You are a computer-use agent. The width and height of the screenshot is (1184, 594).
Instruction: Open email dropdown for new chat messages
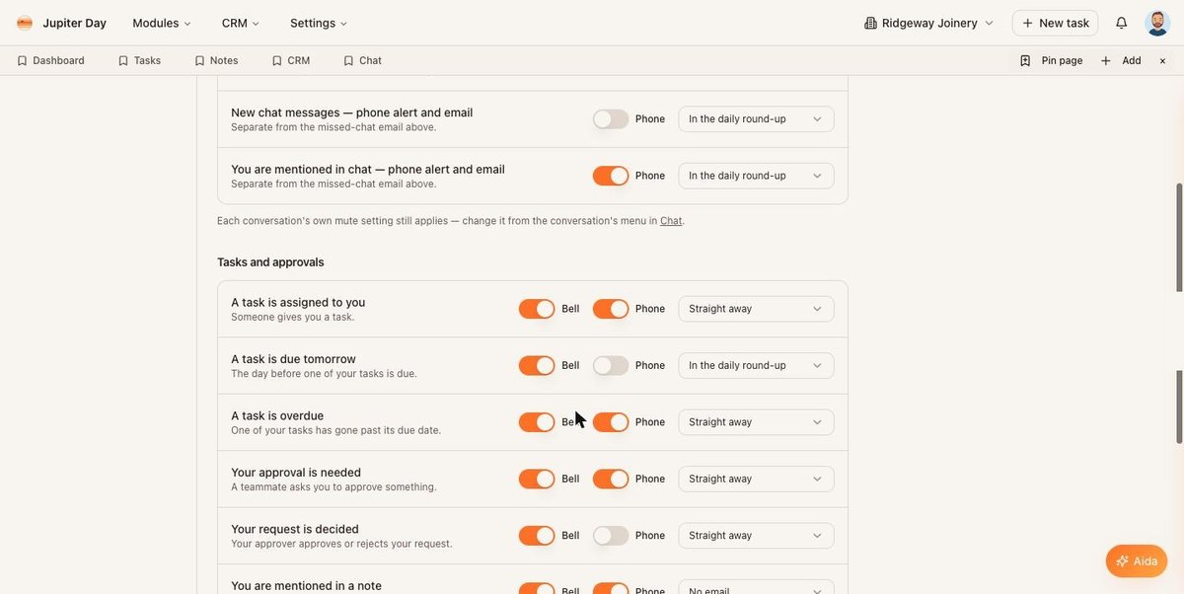(x=756, y=118)
